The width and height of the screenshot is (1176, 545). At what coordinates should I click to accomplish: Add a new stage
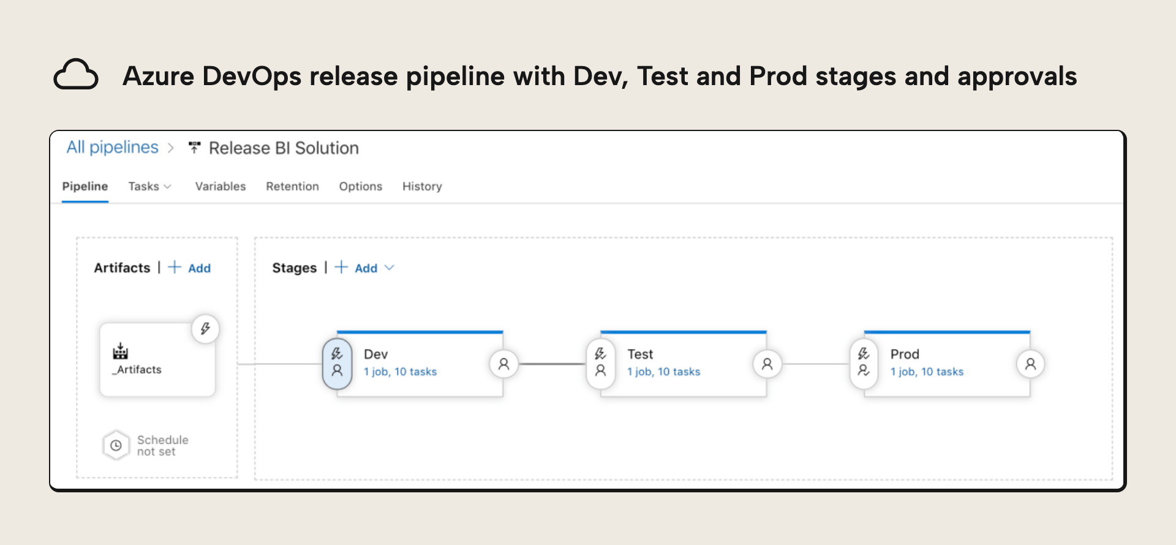coord(366,268)
